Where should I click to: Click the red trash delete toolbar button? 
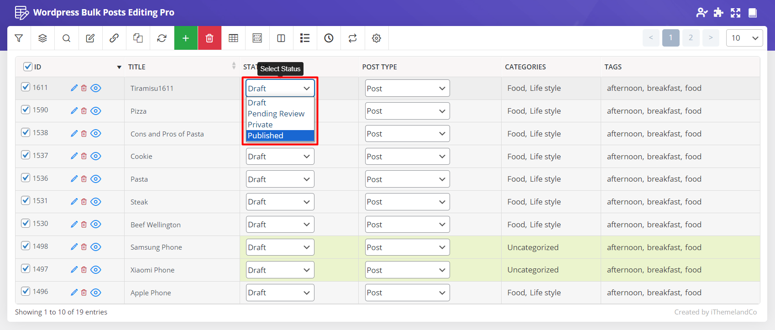(209, 38)
